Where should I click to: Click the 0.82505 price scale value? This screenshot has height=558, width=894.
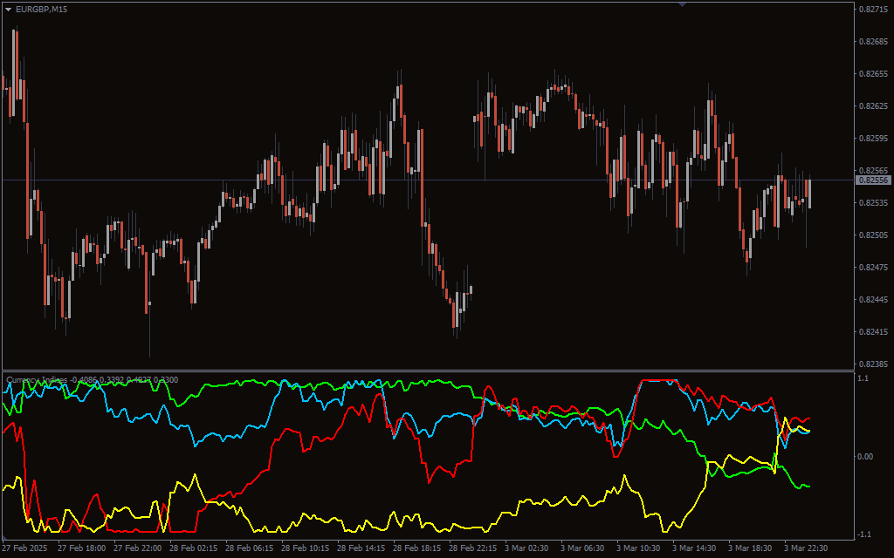(x=873, y=235)
